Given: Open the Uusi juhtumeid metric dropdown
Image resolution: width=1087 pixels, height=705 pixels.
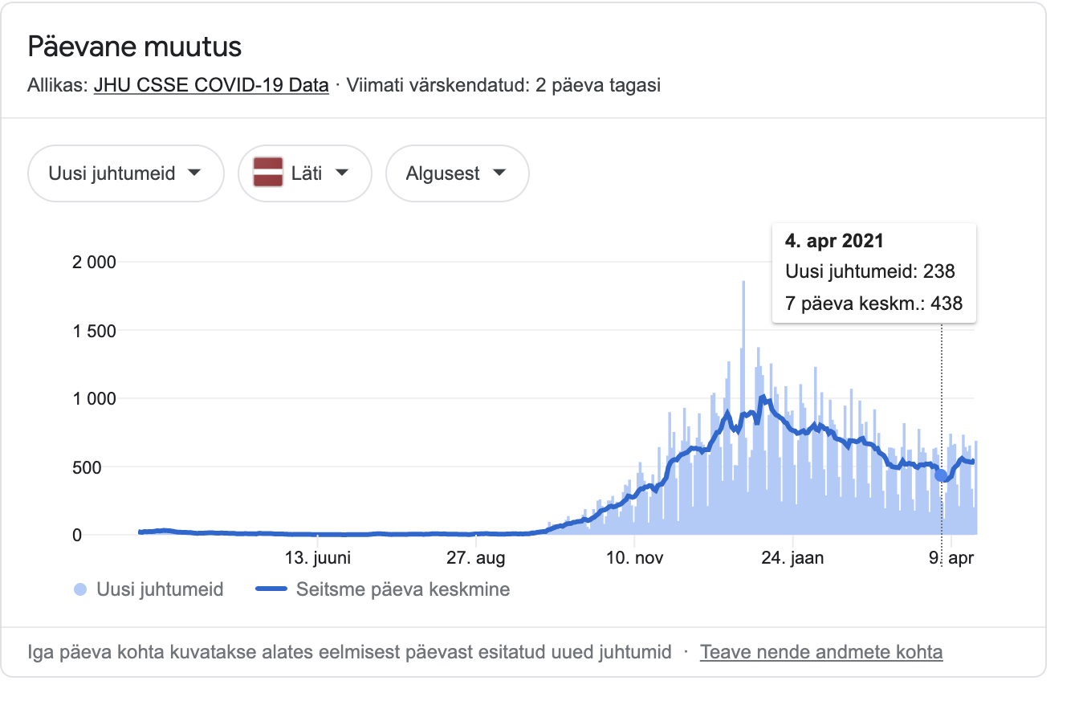Looking at the screenshot, I should click(125, 173).
